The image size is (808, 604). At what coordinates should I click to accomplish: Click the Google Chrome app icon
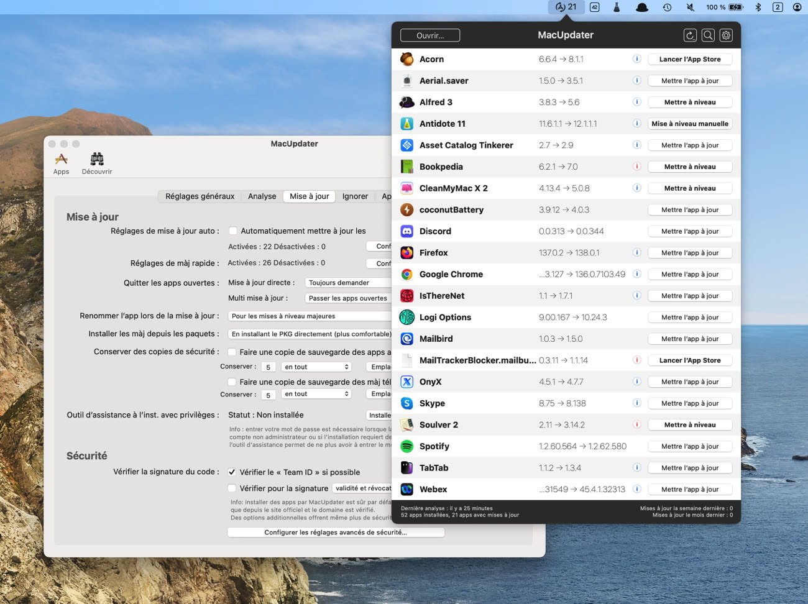pyautogui.click(x=407, y=274)
